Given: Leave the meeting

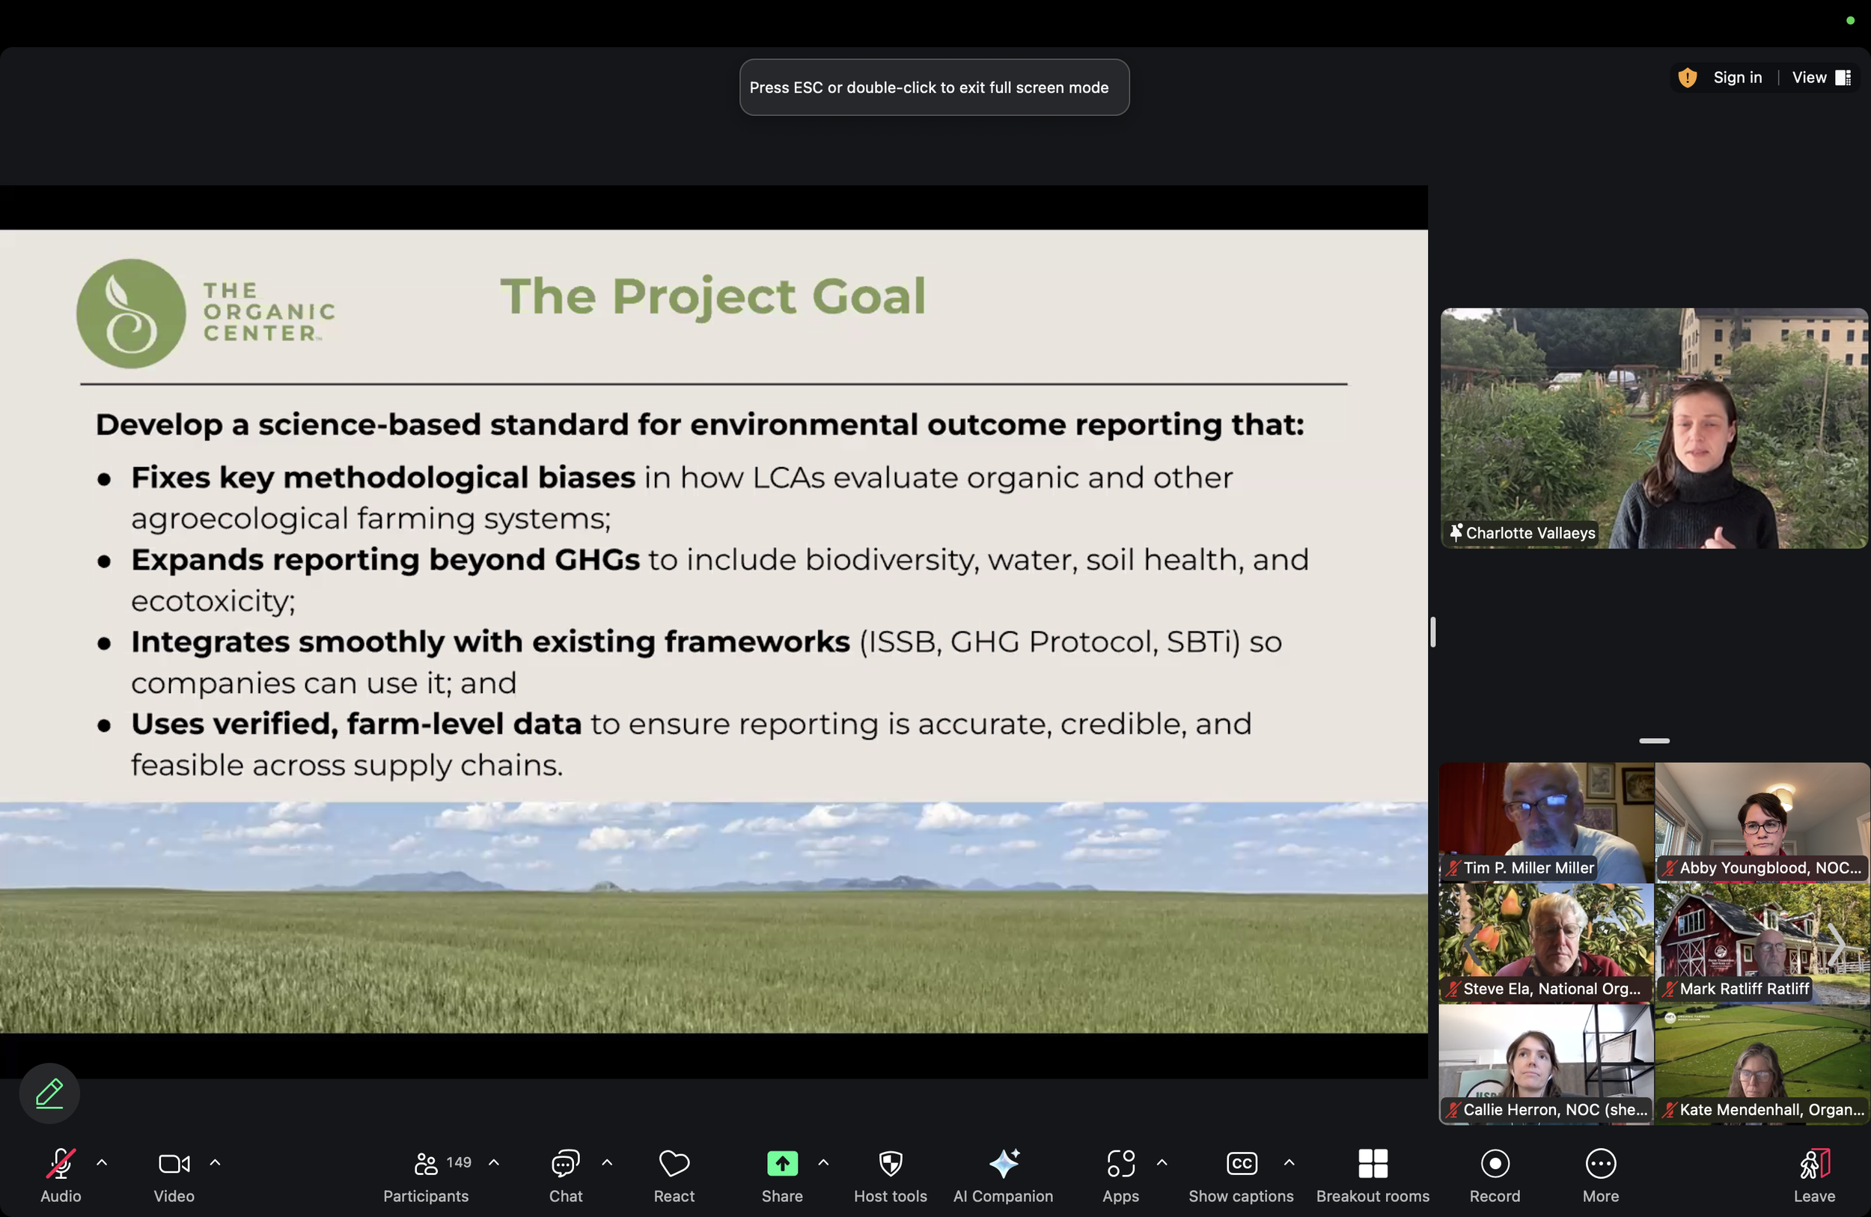Looking at the screenshot, I should click(x=1813, y=1164).
